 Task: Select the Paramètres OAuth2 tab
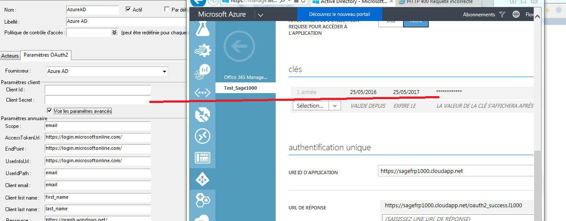point(46,55)
